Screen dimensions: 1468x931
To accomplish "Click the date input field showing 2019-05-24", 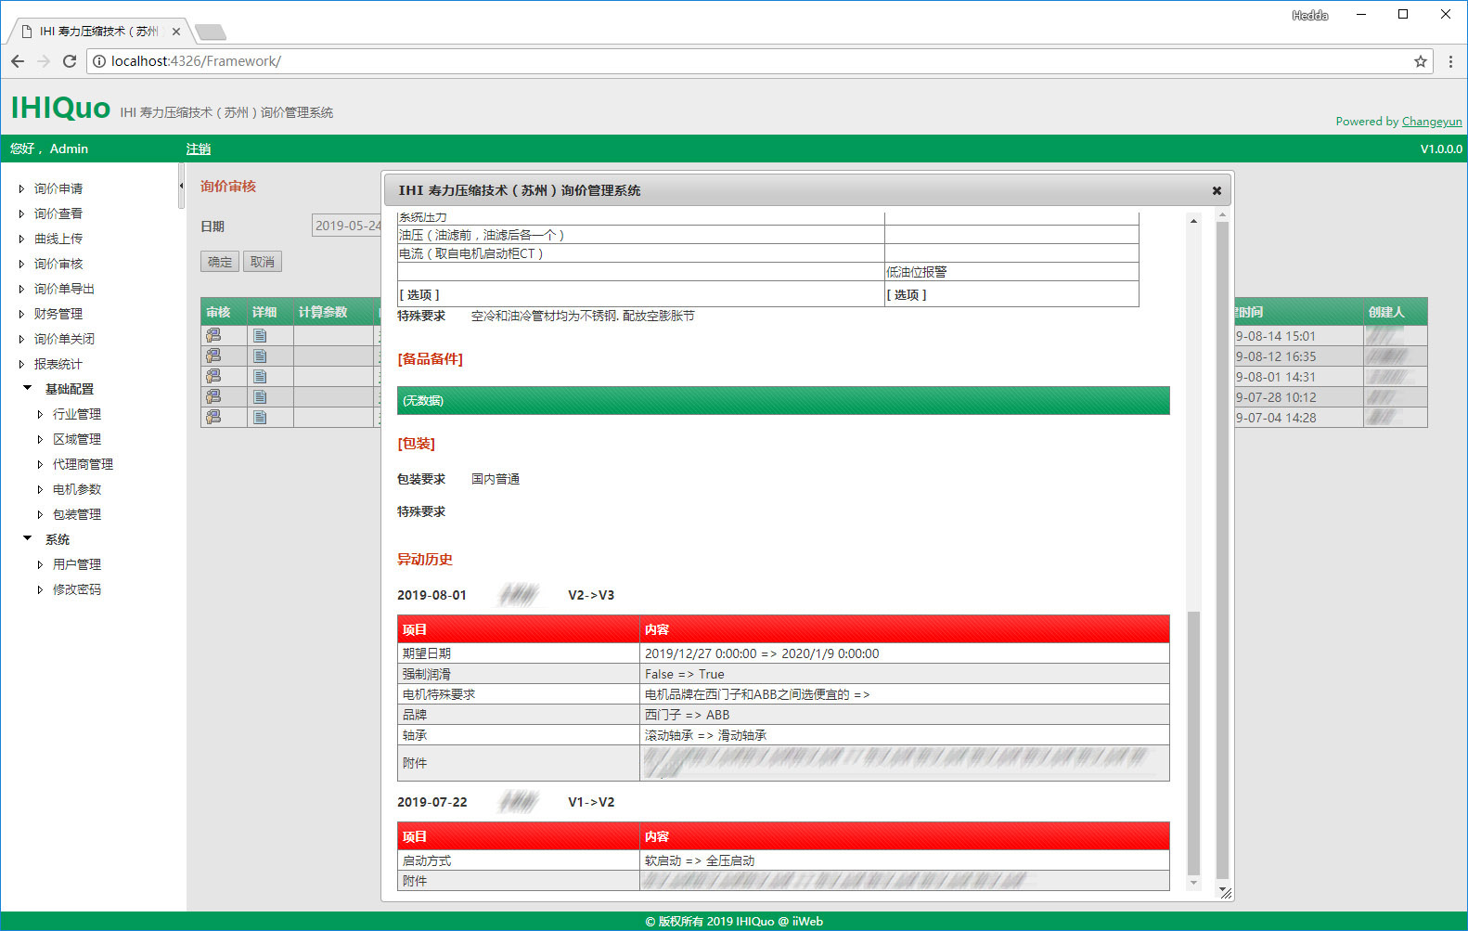I will [x=347, y=226].
